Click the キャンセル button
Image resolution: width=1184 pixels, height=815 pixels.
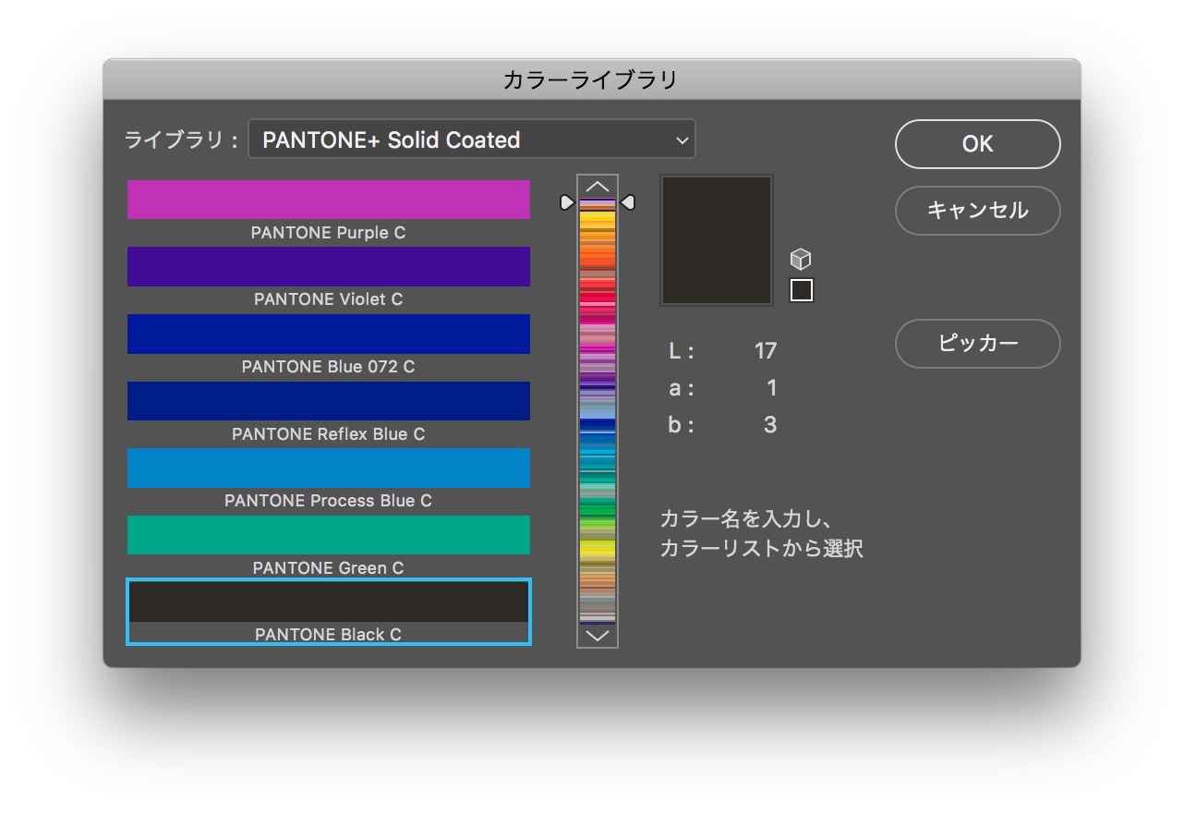pyautogui.click(x=977, y=211)
